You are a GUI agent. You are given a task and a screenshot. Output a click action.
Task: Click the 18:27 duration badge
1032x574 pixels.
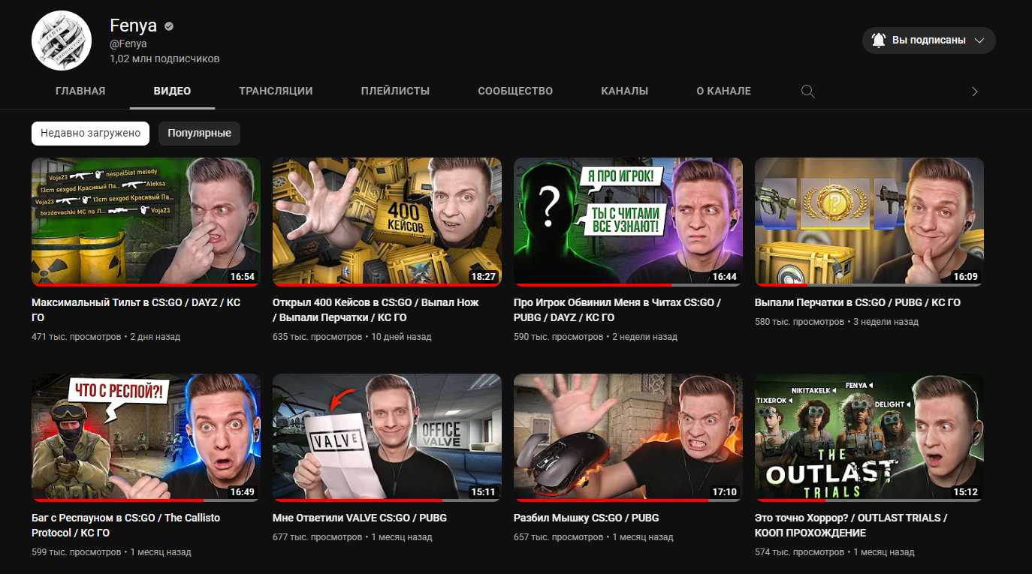(484, 276)
